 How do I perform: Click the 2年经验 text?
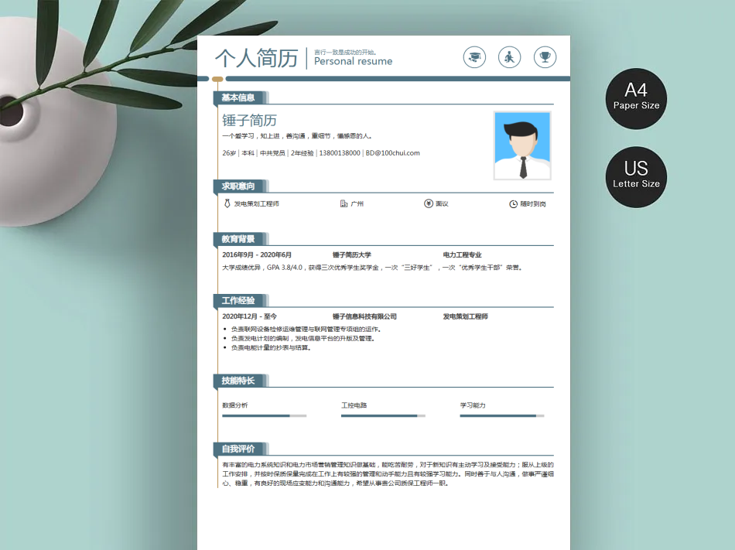pyautogui.click(x=302, y=152)
